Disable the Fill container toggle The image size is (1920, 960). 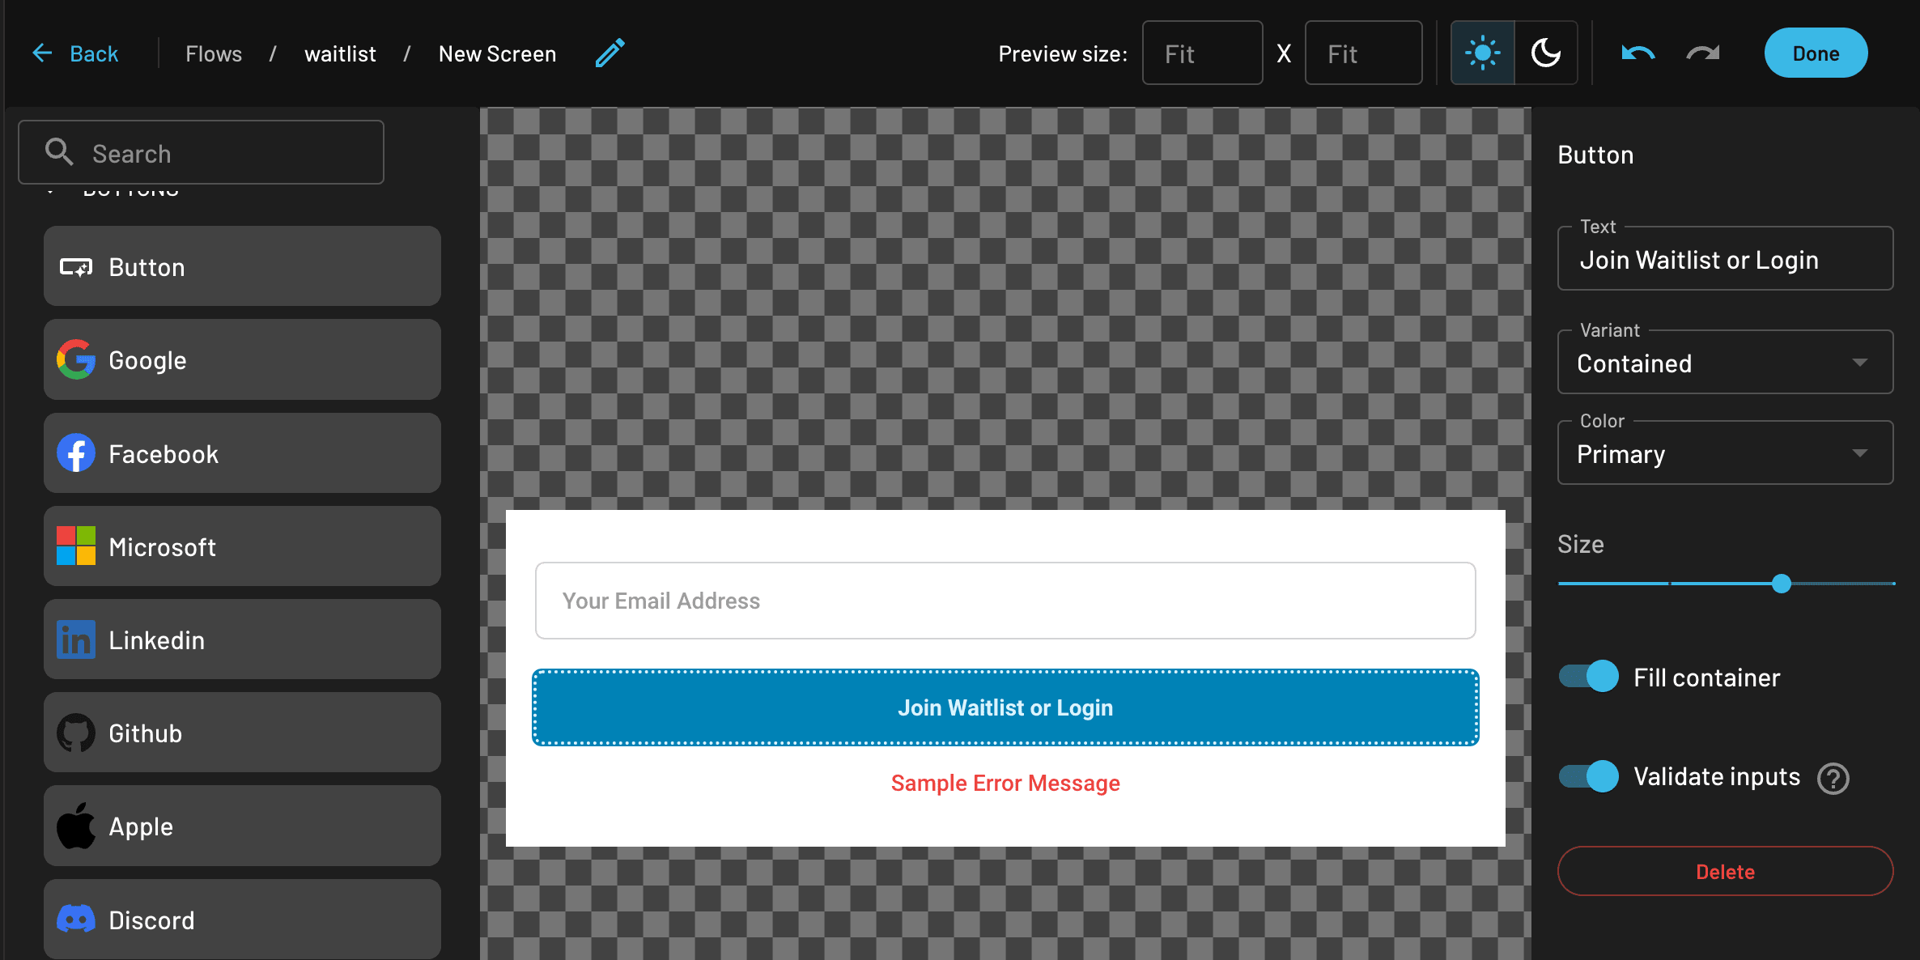(x=1588, y=676)
